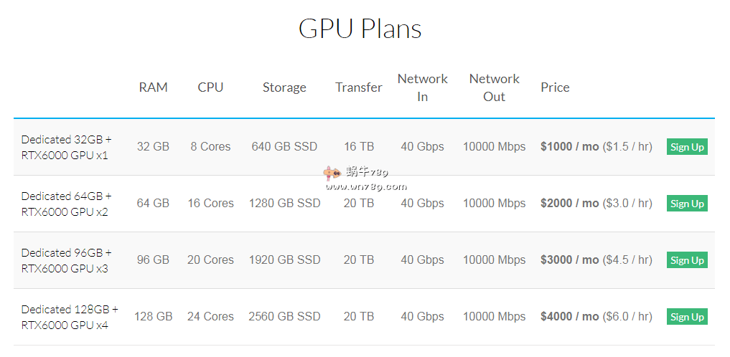Click the Storage column header

coord(284,87)
